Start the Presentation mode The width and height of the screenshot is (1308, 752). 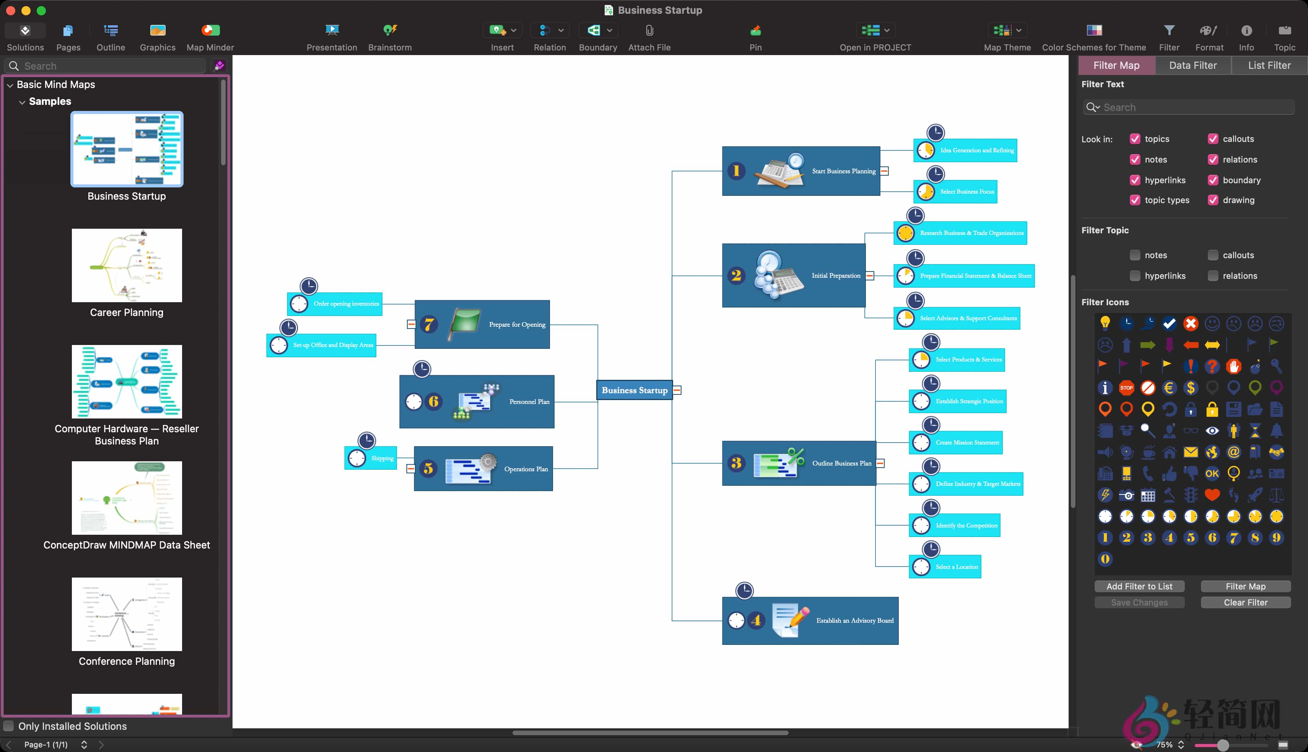[x=332, y=36]
